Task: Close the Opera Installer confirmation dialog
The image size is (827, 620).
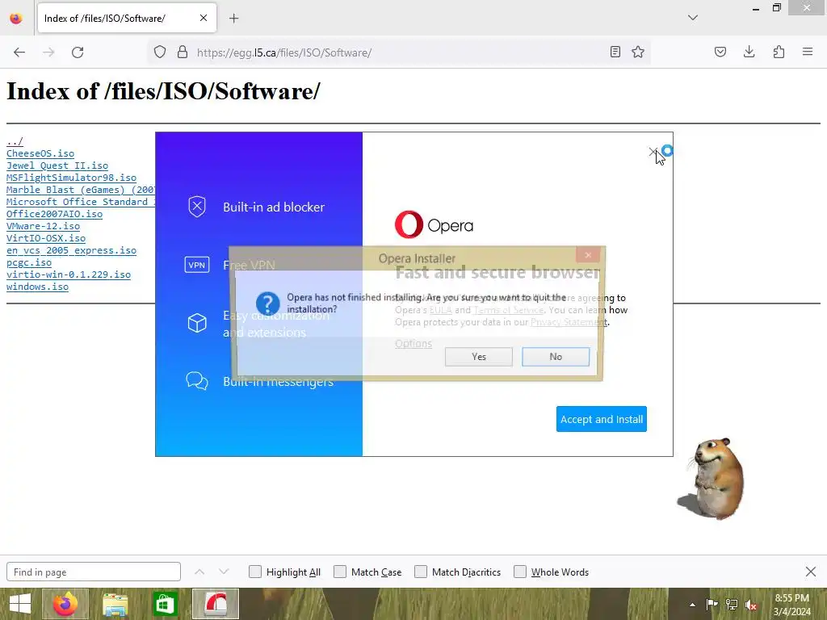Action: [588, 255]
